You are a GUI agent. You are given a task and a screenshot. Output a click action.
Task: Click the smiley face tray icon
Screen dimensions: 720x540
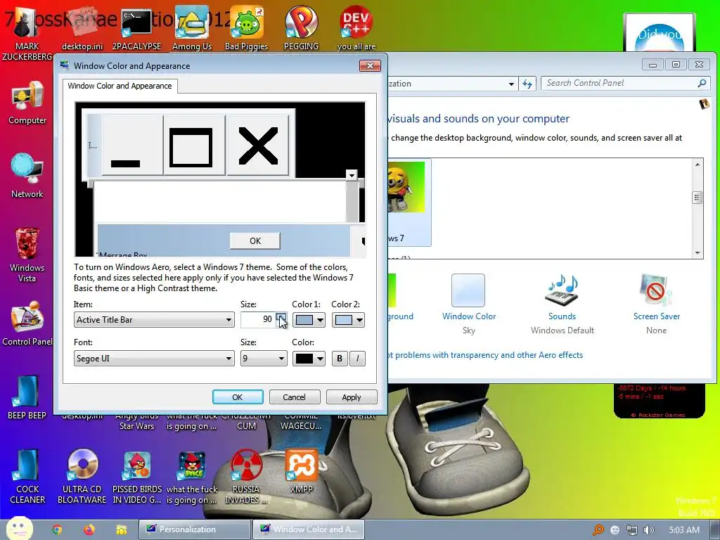[x=615, y=530]
